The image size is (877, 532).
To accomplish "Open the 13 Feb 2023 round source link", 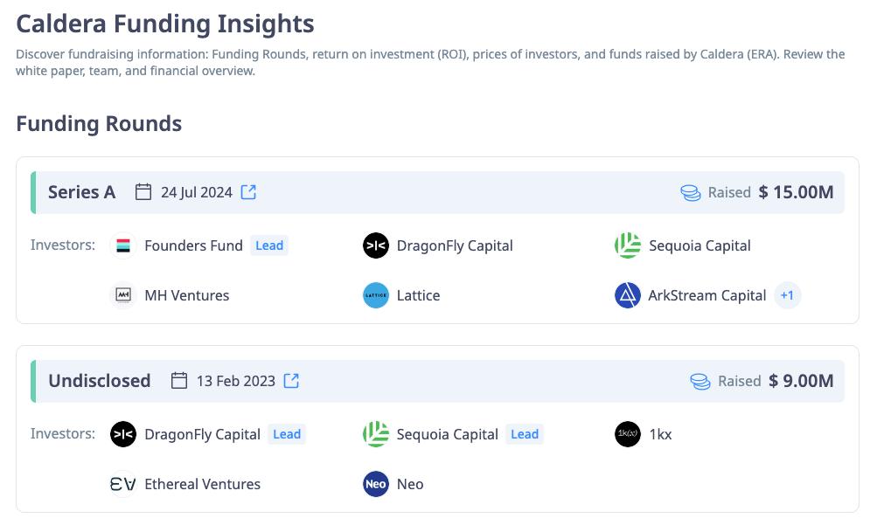I will [x=292, y=381].
